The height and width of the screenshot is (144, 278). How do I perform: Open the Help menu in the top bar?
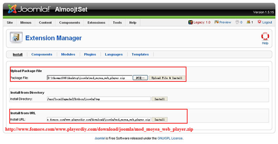click(133, 23)
